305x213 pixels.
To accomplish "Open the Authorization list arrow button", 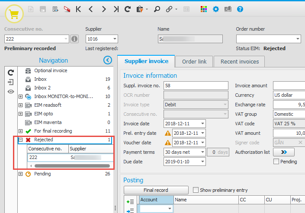I will point(284,152).
